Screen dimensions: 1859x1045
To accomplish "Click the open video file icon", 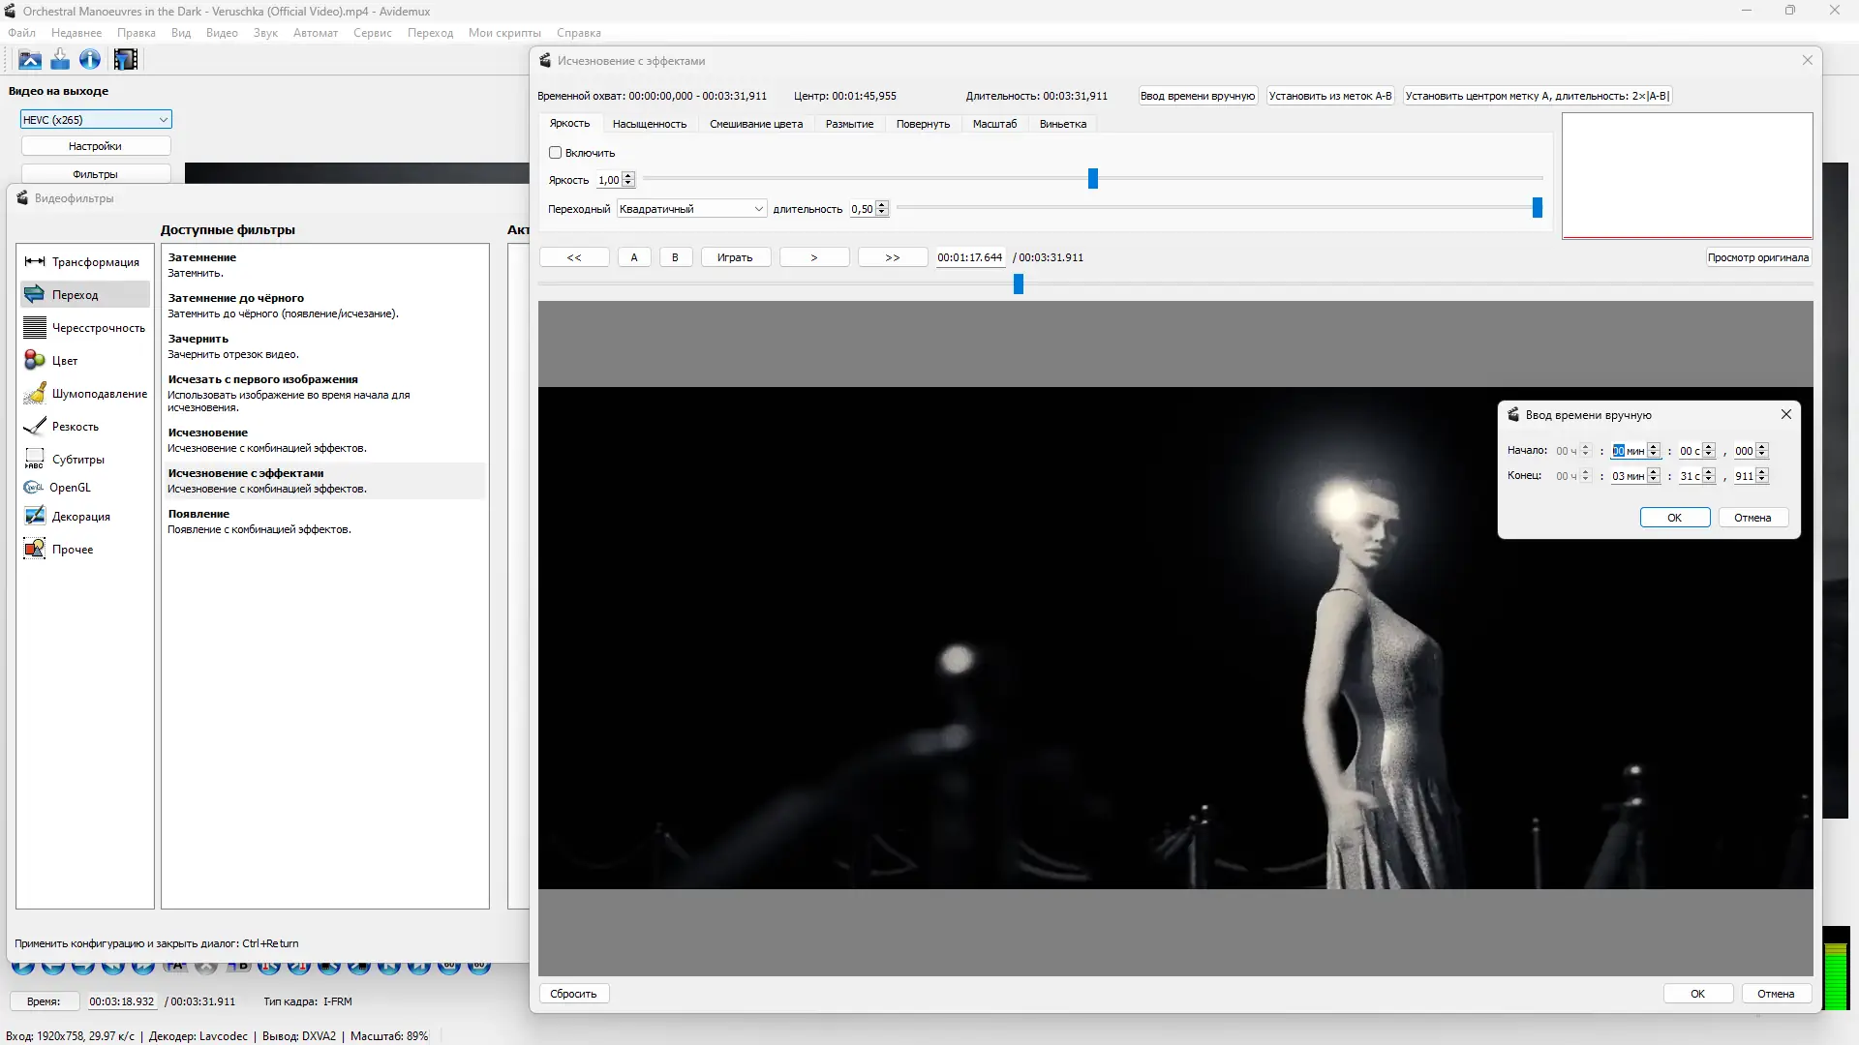I will [x=30, y=60].
